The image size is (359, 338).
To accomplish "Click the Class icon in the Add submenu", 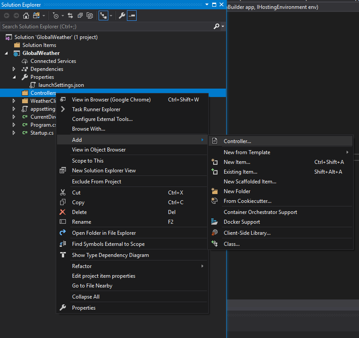I will pos(214,244).
